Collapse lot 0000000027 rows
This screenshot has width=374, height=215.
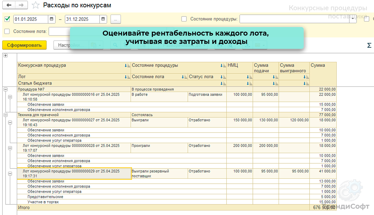click(x=10, y=123)
